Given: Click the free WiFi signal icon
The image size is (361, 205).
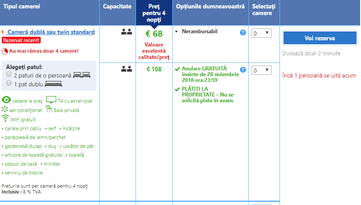Looking at the screenshot, I should [x=5, y=119].
